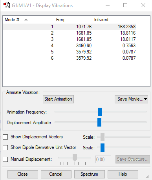Click the Mode # sort arrow indicator
This screenshot has width=152, height=180.
pyautogui.click(x=26, y=20)
